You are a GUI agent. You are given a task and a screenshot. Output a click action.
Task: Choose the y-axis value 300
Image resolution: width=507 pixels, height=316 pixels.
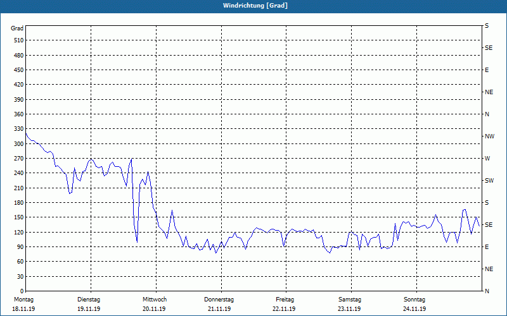coord(18,144)
